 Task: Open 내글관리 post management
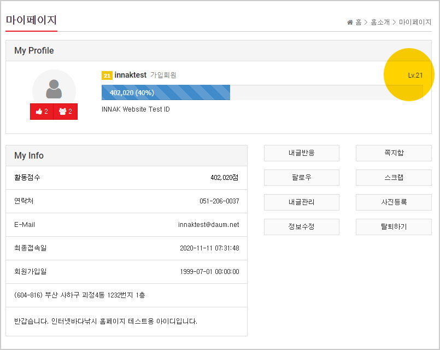(301, 202)
